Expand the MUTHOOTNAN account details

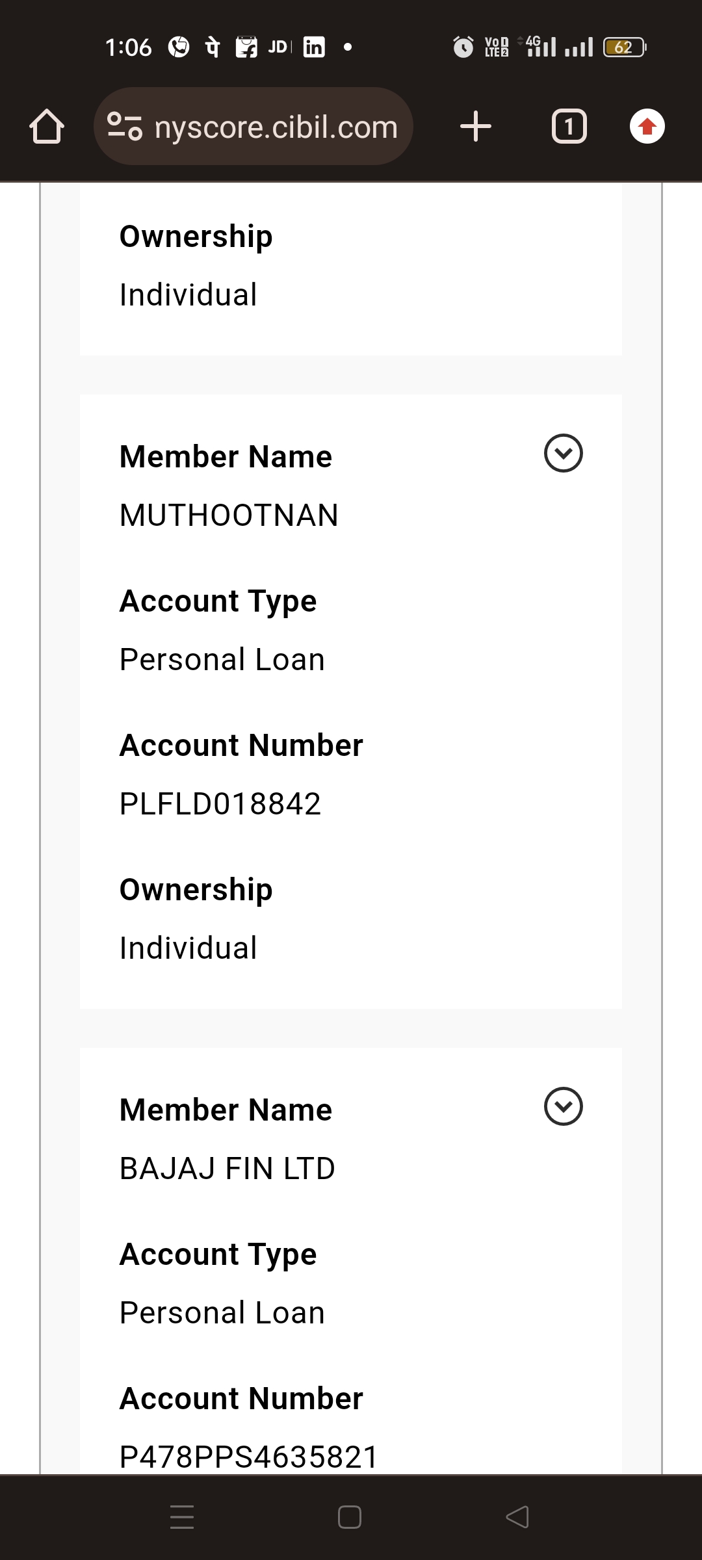click(x=563, y=453)
